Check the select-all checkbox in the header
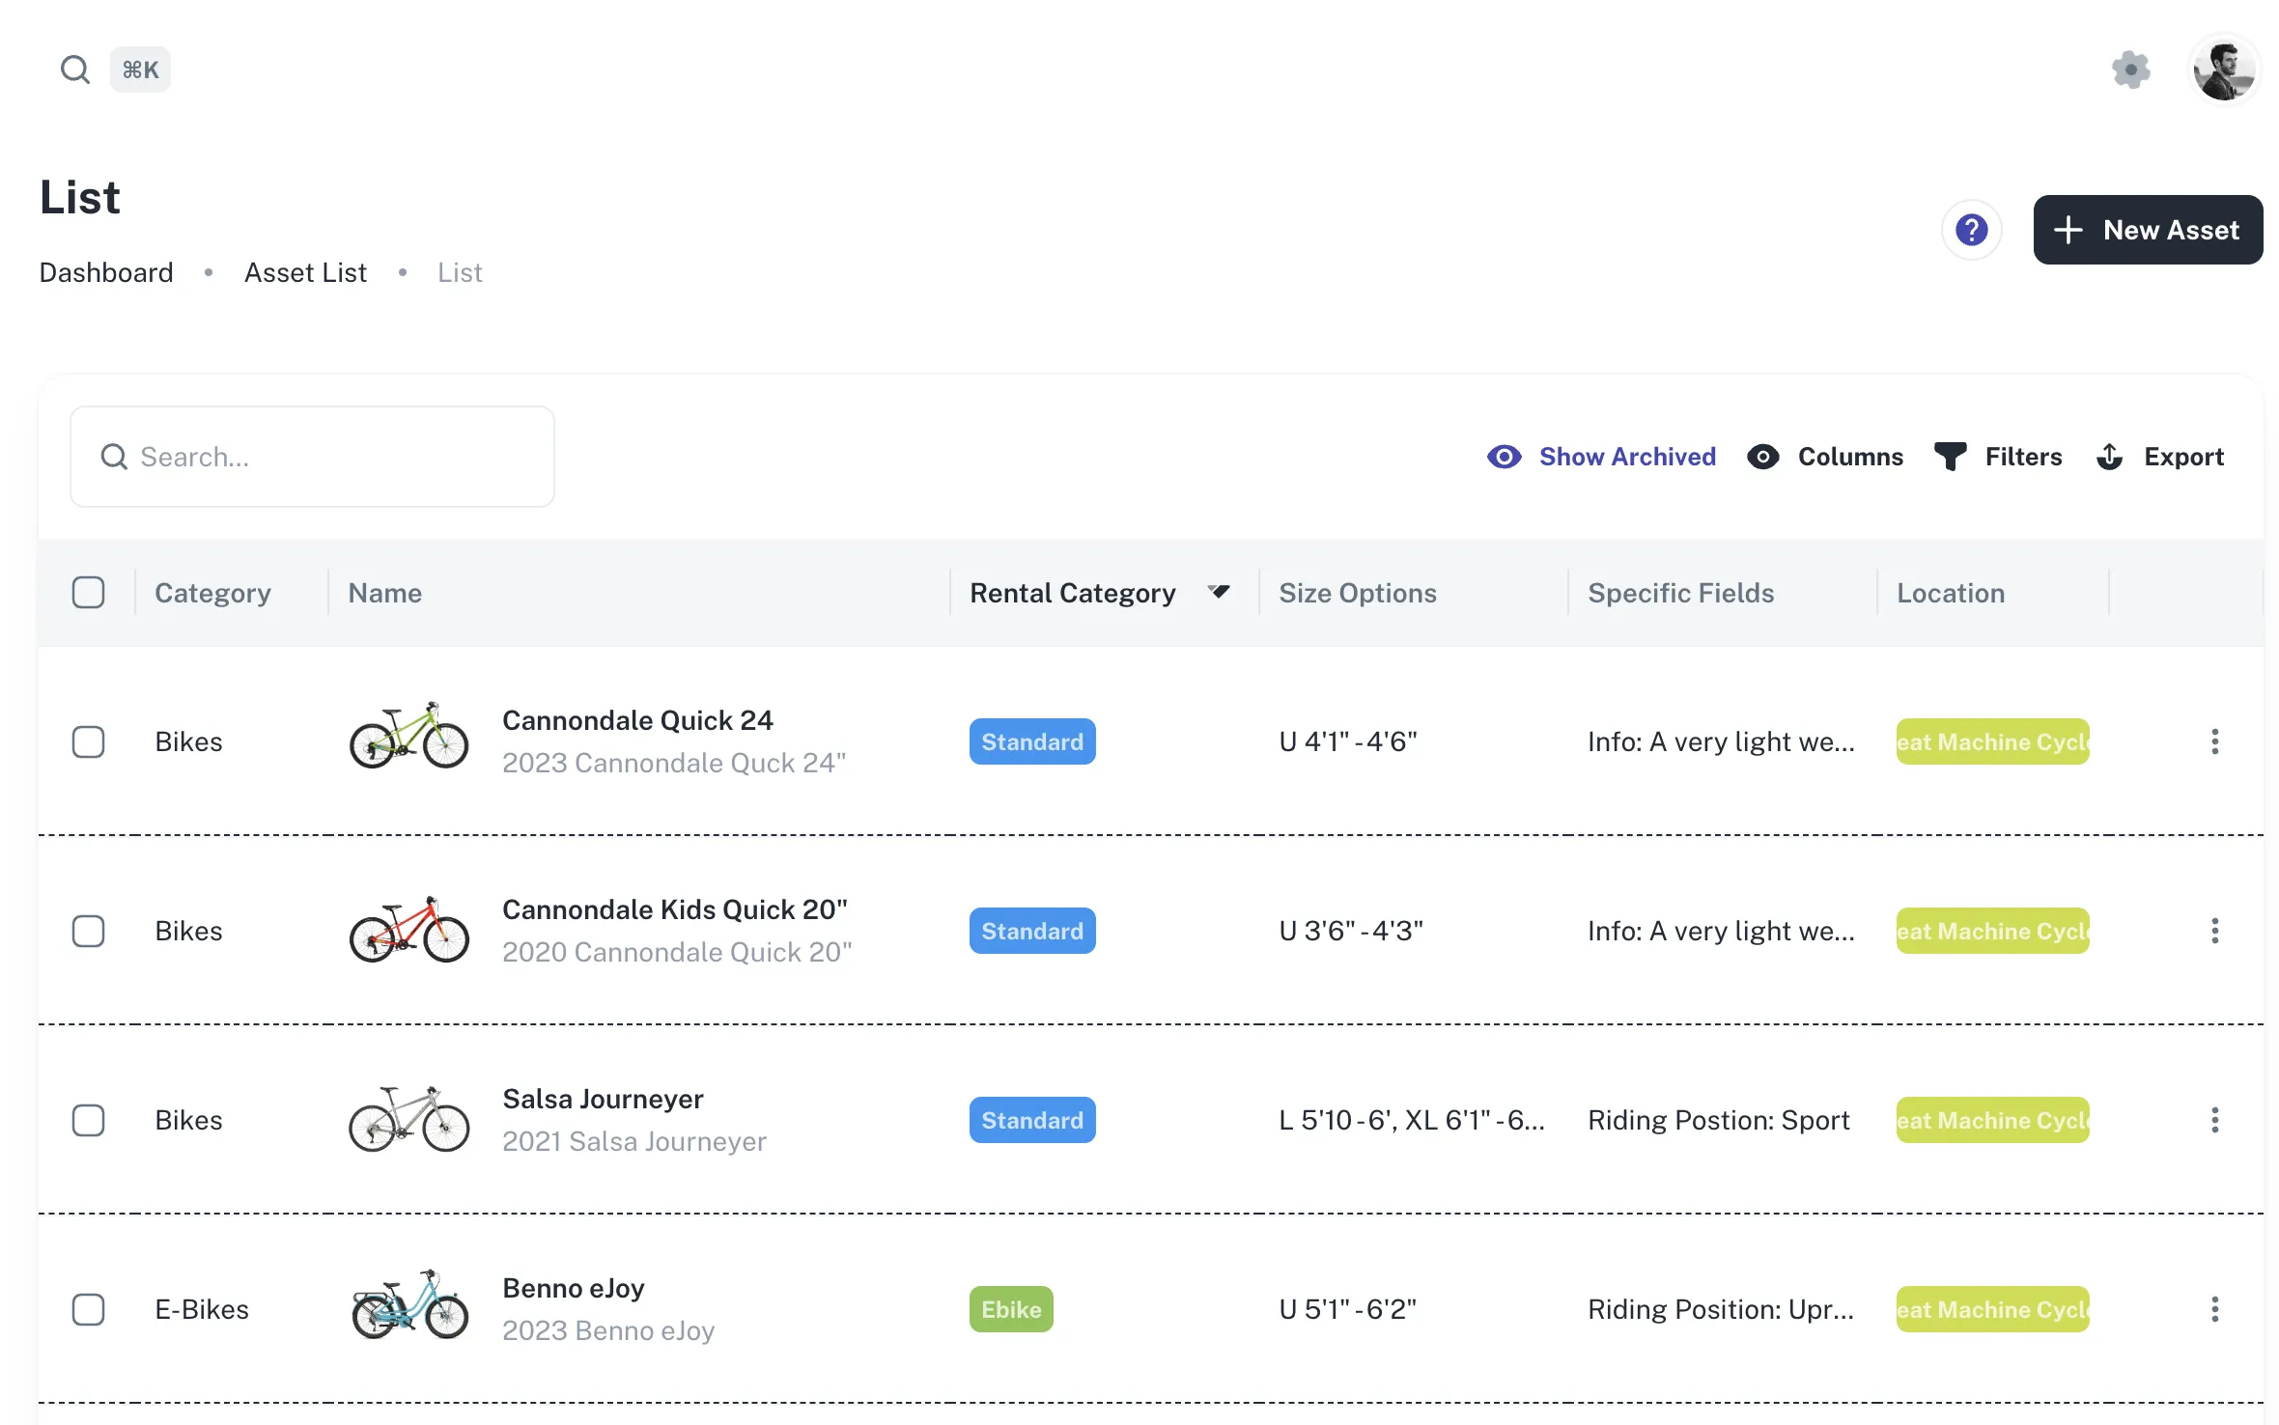 click(x=89, y=592)
